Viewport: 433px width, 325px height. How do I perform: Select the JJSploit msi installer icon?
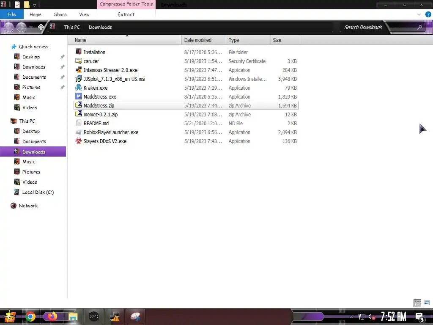(79, 79)
